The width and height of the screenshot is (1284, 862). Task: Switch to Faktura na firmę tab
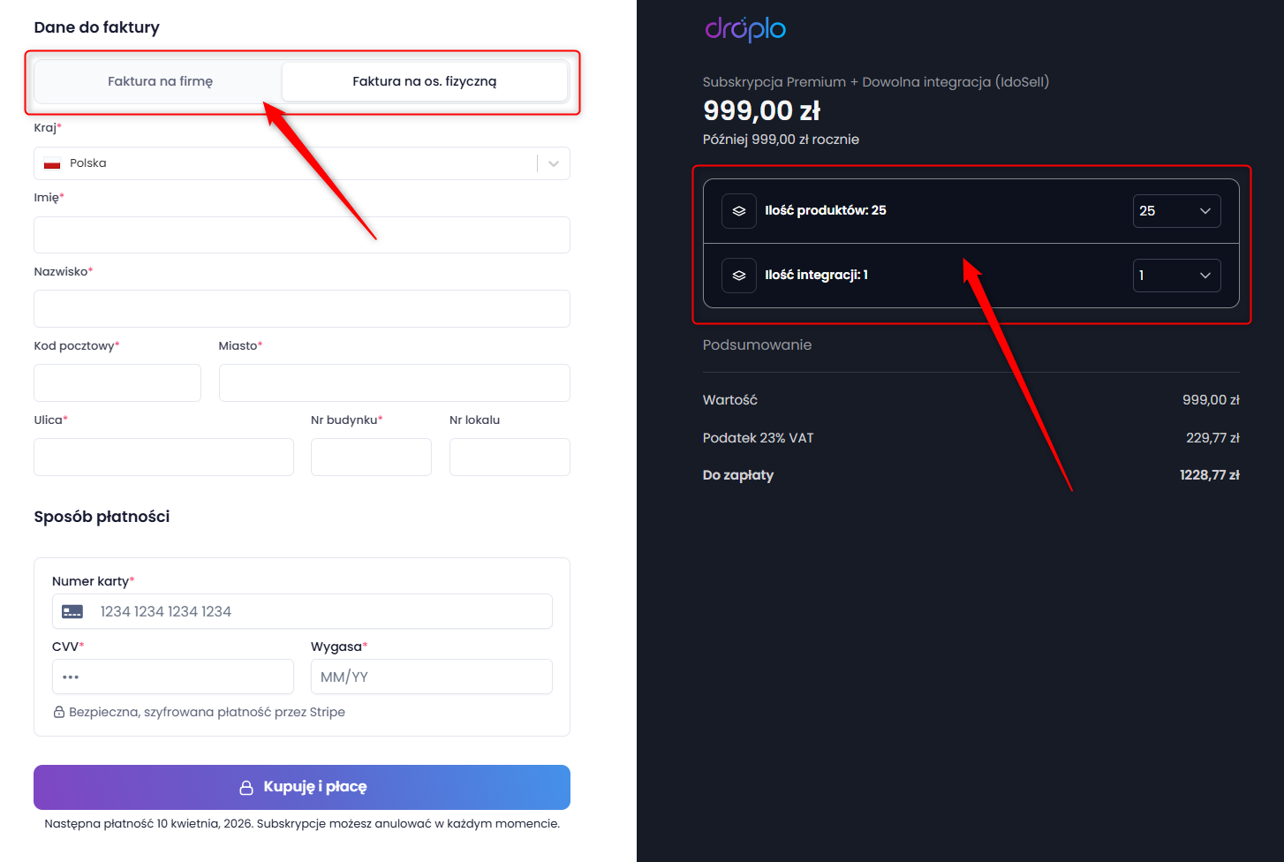[160, 81]
